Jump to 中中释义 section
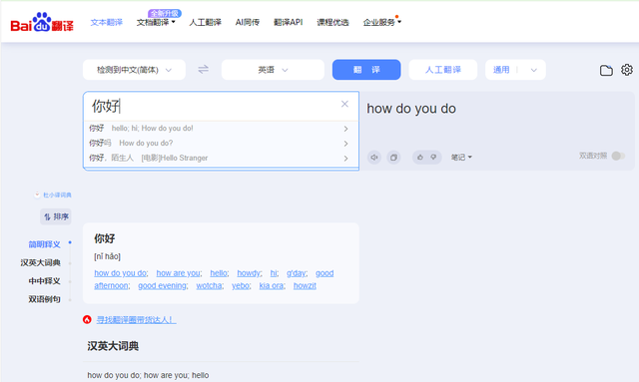The width and height of the screenshot is (639, 382). 44,281
